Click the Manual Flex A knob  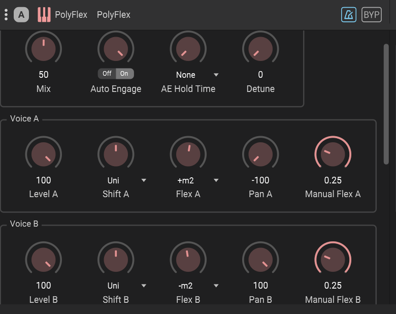pyautogui.click(x=333, y=154)
